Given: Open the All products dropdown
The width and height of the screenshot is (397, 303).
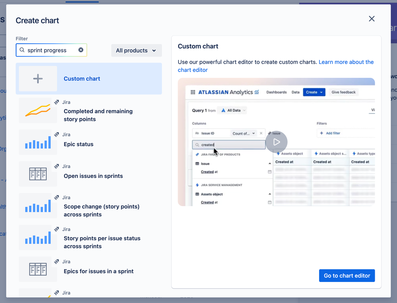Looking at the screenshot, I should click(136, 50).
